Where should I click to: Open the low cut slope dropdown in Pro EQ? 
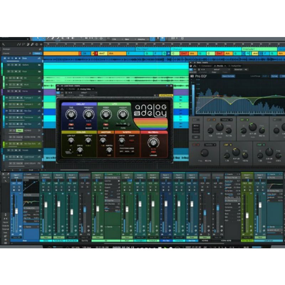pos(210,145)
